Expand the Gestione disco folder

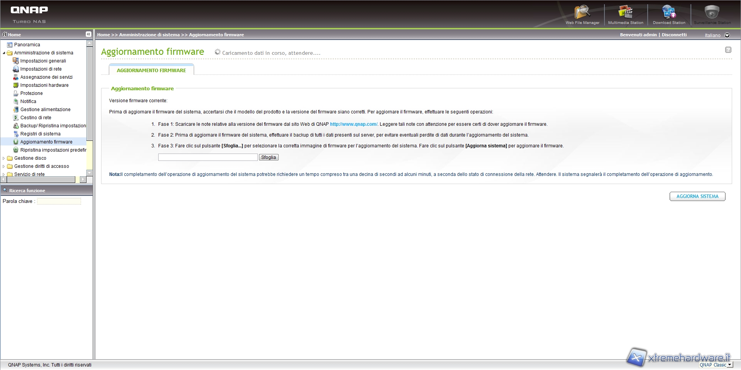click(x=4, y=158)
